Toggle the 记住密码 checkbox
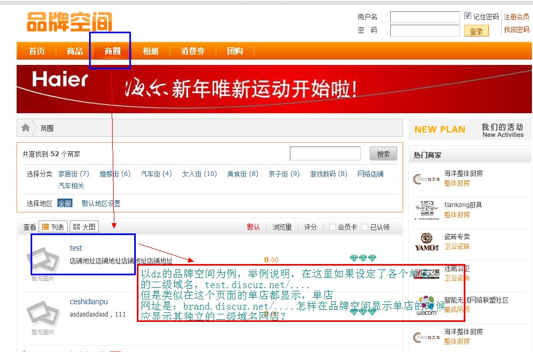Image resolution: width=533 pixels, height=352 pixels. point(468,16)
